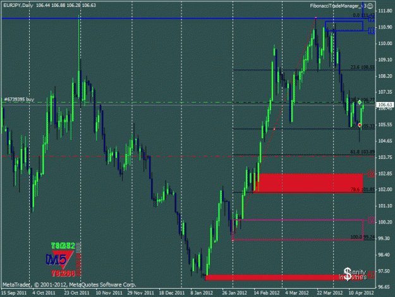395x297 pixels.
Task: Click the red 97 price box
Action: (x=372, y=275)
